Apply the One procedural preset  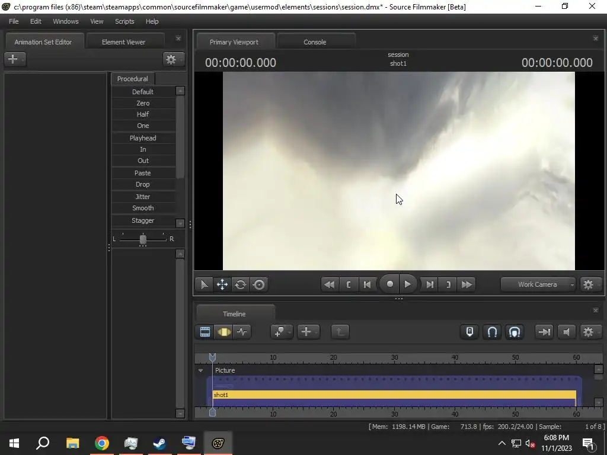point(143,126)
